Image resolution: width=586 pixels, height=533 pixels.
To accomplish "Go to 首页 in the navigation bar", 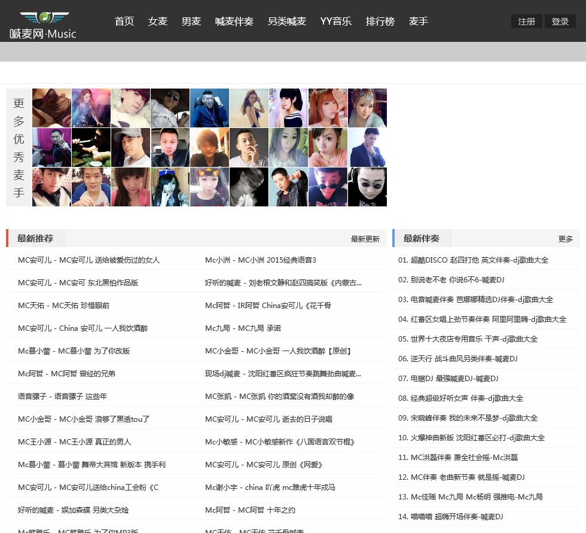I will (124, 22).
